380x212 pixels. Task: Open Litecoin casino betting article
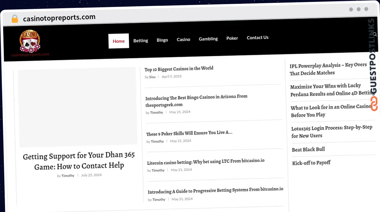(x=206, y=162)
